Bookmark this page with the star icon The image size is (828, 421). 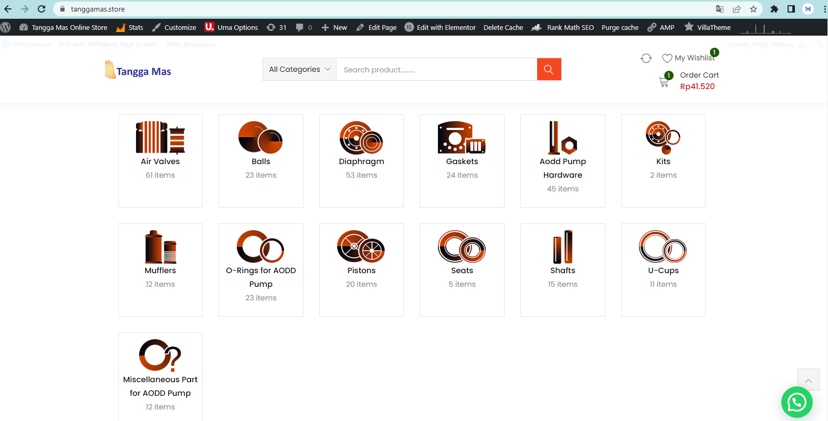pyautogui.click(x=753, y=9)
